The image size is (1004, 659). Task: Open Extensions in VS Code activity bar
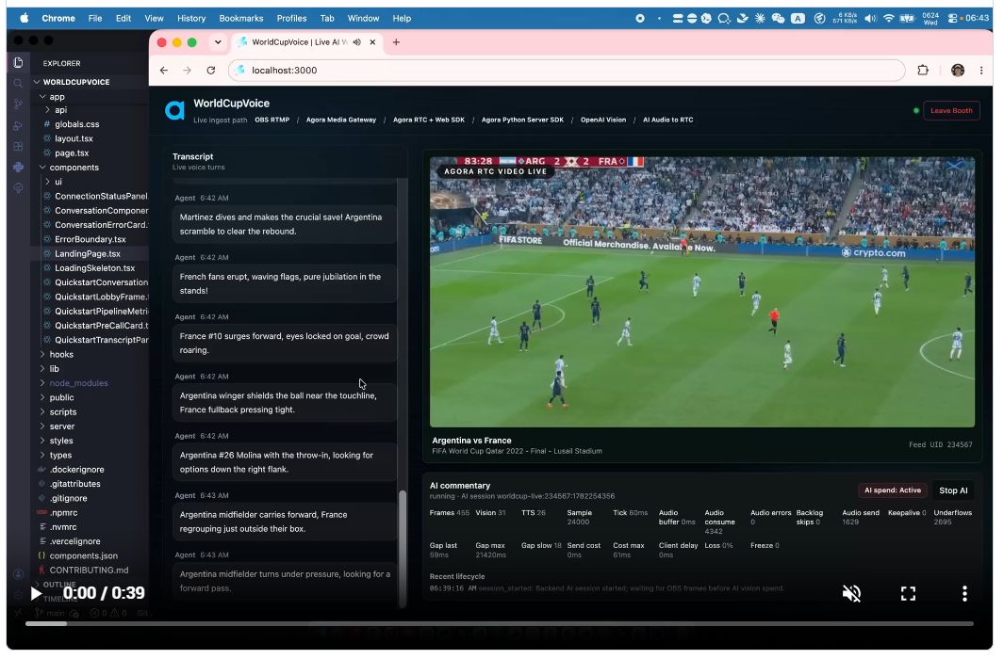(x=18, y=146)
